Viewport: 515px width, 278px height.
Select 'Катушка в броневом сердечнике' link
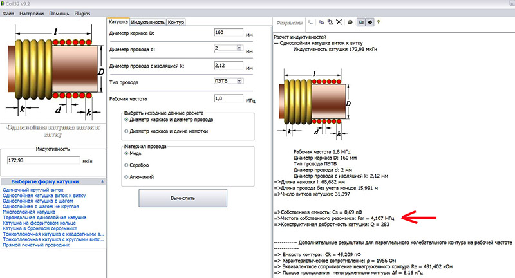coord(40,228)
